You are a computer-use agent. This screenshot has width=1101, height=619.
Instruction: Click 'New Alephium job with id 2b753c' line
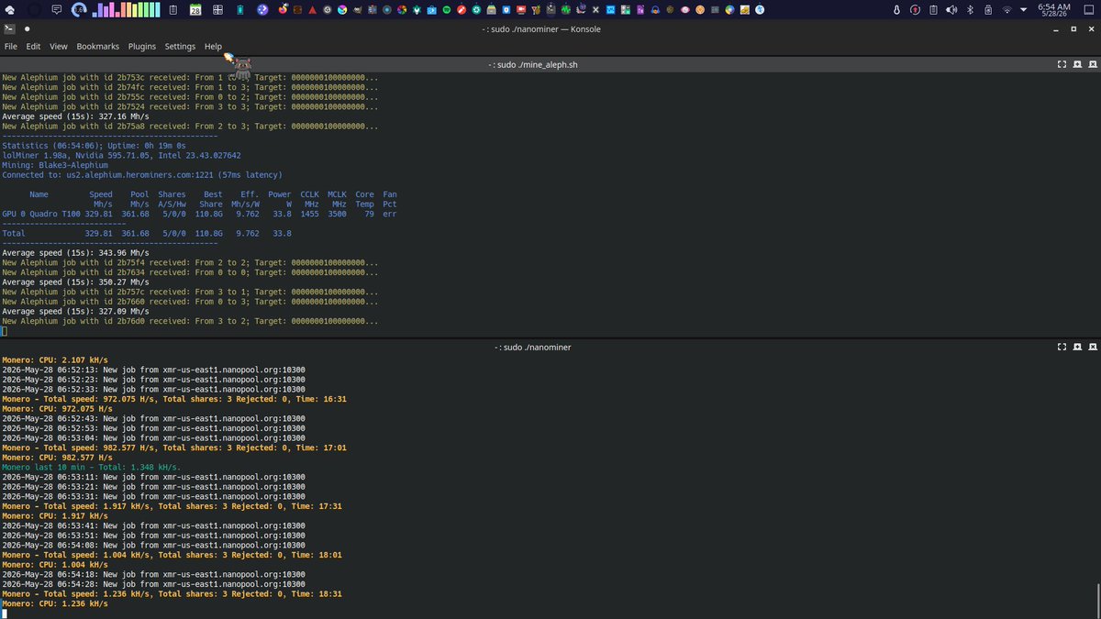(190, 78)
